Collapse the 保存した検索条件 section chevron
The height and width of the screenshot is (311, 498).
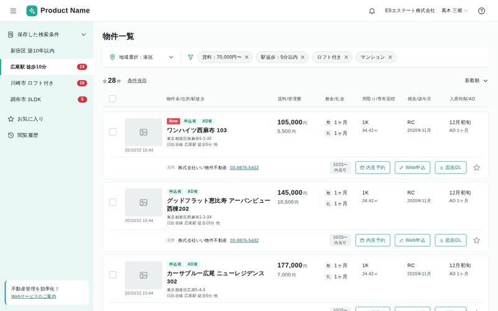coord(83,35)
